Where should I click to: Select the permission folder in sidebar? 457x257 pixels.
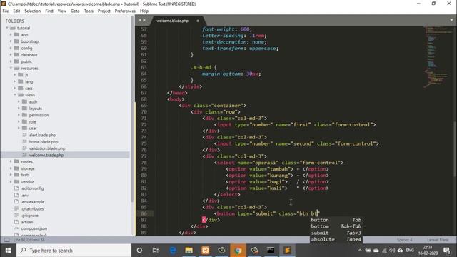point(39,115)
